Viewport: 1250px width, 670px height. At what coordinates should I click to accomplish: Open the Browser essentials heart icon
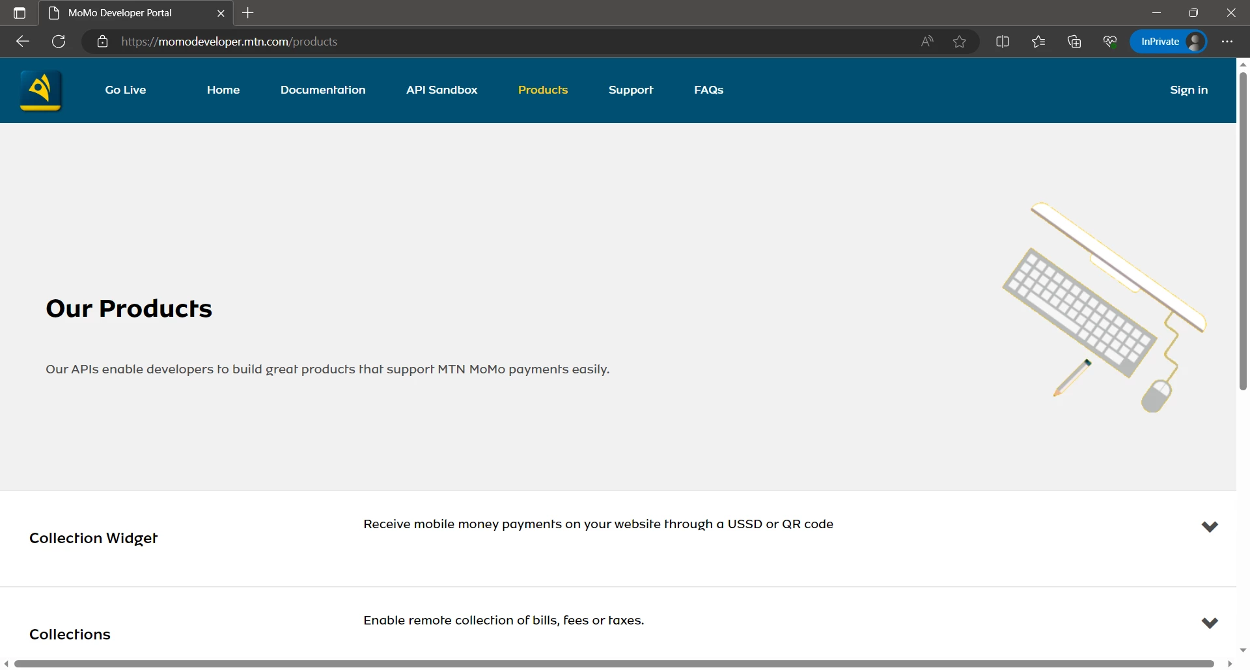tap(1110, 42)
